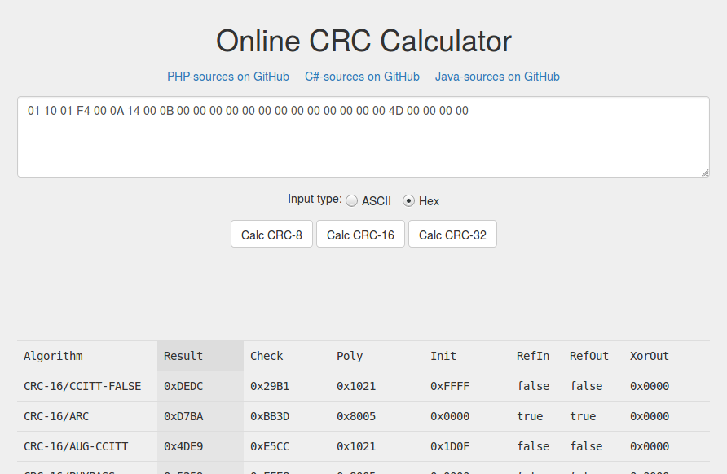Screen dimensions: 727x474
Task: Click the Poly column header
Action: 350,356
